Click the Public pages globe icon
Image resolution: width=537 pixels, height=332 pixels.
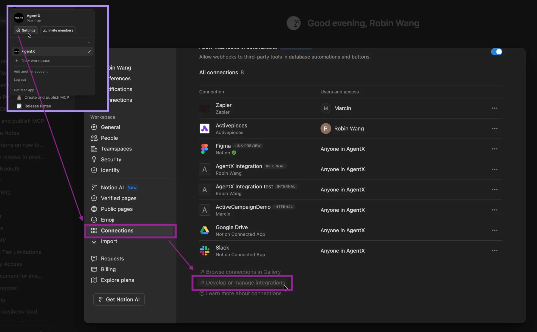94,209
